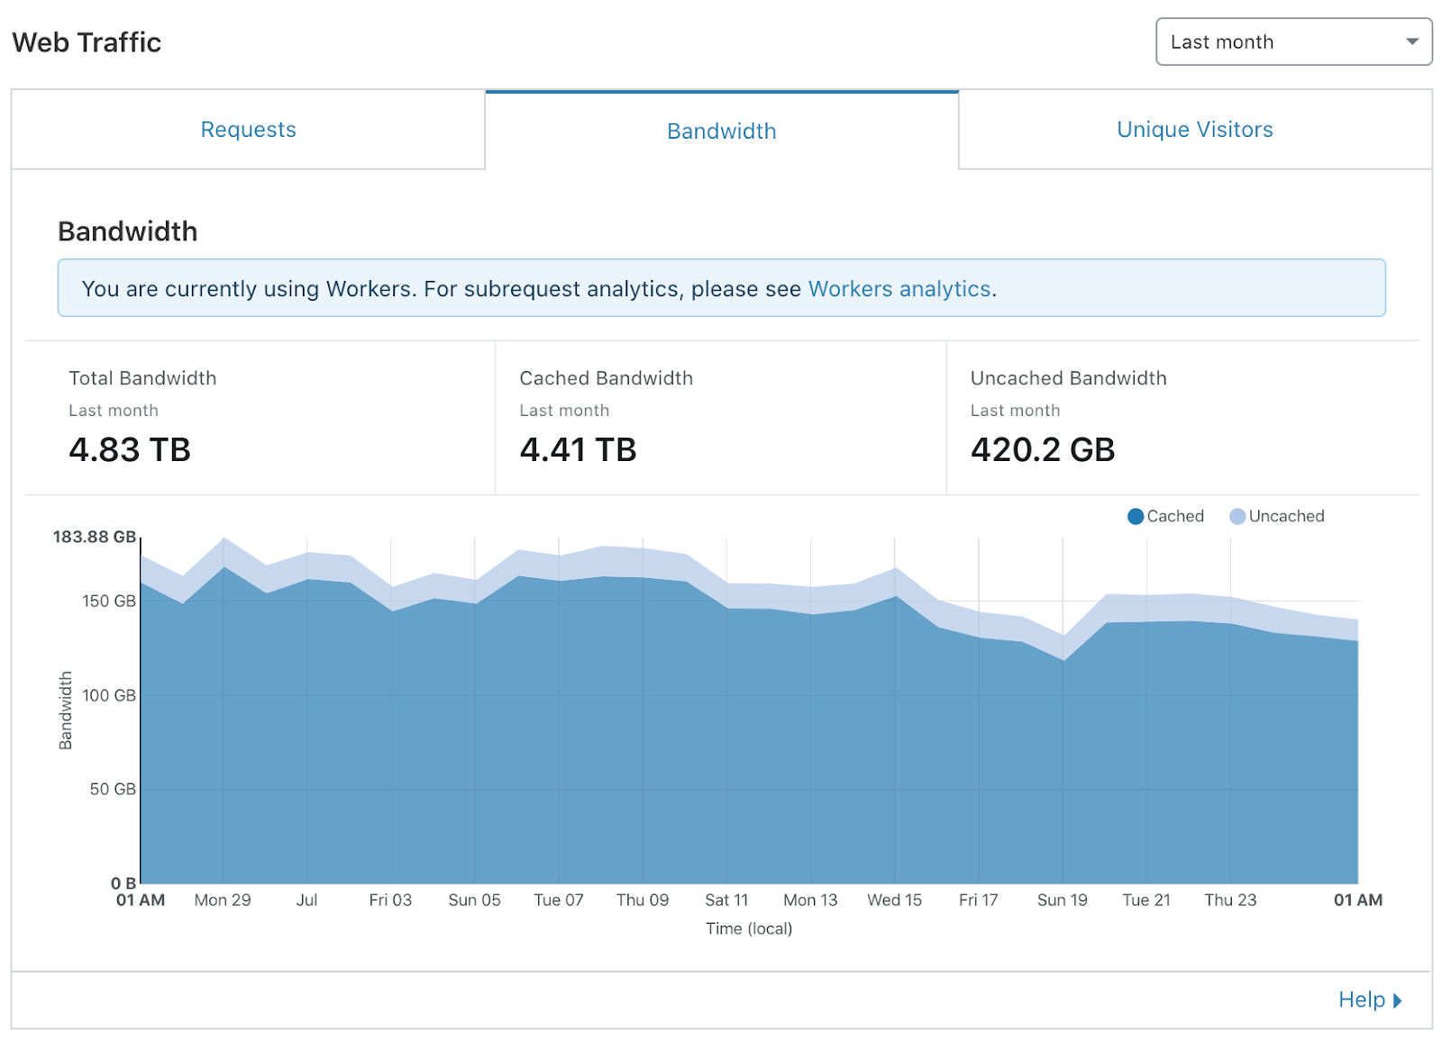Click the Mon 29 date label
The width and height of the screenshot is (1442, 1040).
[x=223, y=900]
